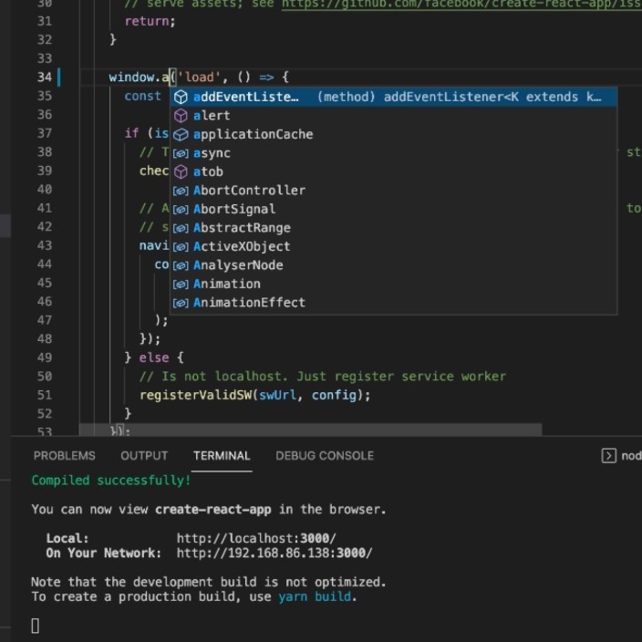Click the variable icon beside async

(x=181, y=153)
